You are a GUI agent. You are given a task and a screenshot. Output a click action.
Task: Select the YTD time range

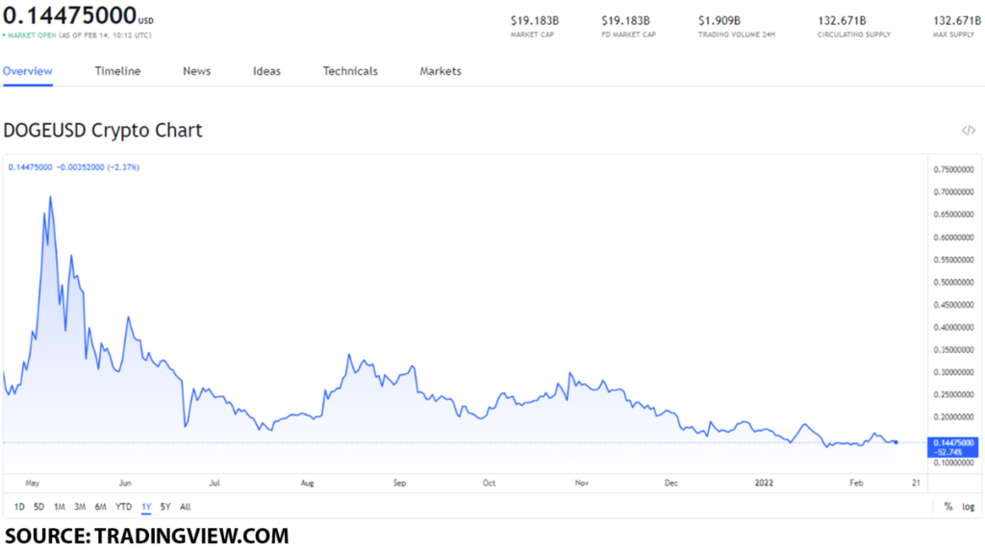(124, 507)
